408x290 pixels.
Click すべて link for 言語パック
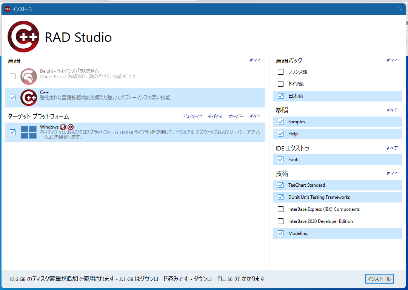pos(392,60)
